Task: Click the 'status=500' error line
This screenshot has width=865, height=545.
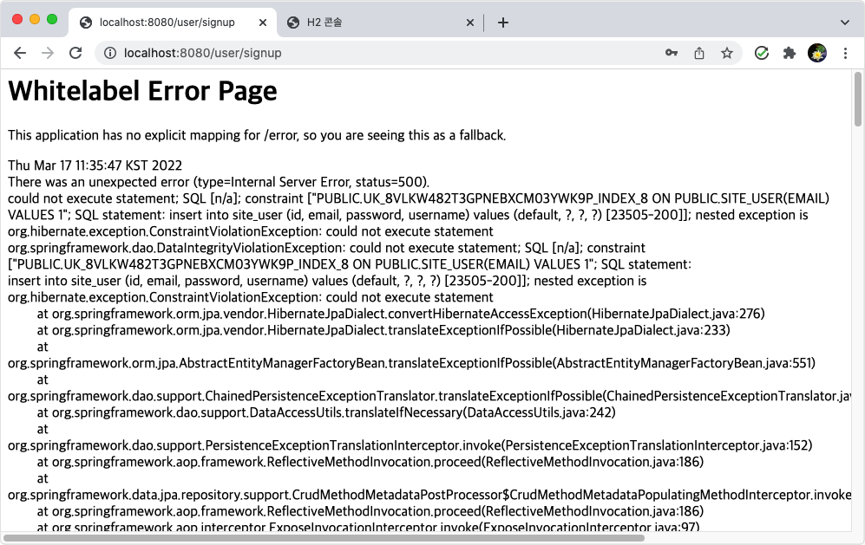Action: click(219, 182)
